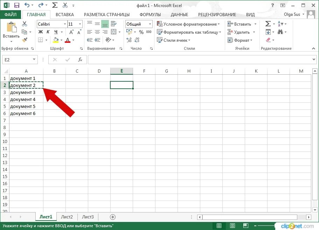Save the workbook with the floppy icon

click(17, 5)
